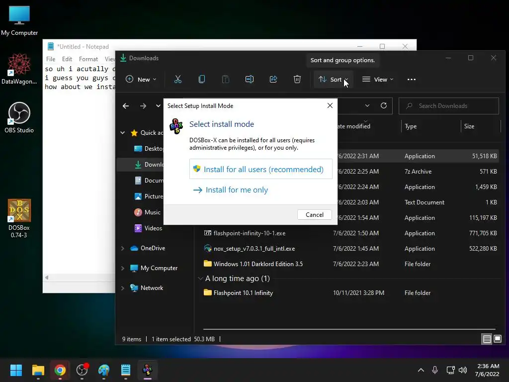Click the horizontal scrollbar in Downloads list
Screen dimensions: 509x382
[x=349, y=329]
